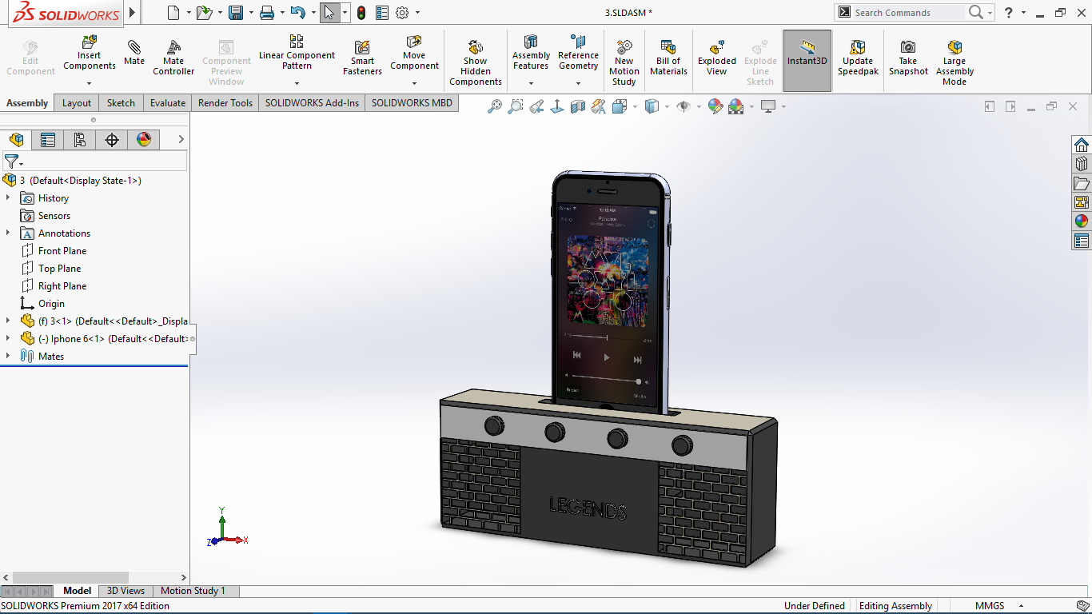Switch to the Assembly tab
The height and width of the screenshot is (614, 1092).
click(27, 103)
